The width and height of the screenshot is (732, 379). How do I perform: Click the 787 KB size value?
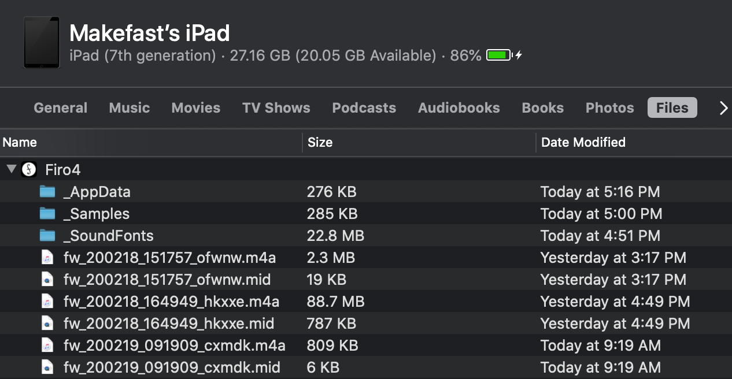point(331,324)
